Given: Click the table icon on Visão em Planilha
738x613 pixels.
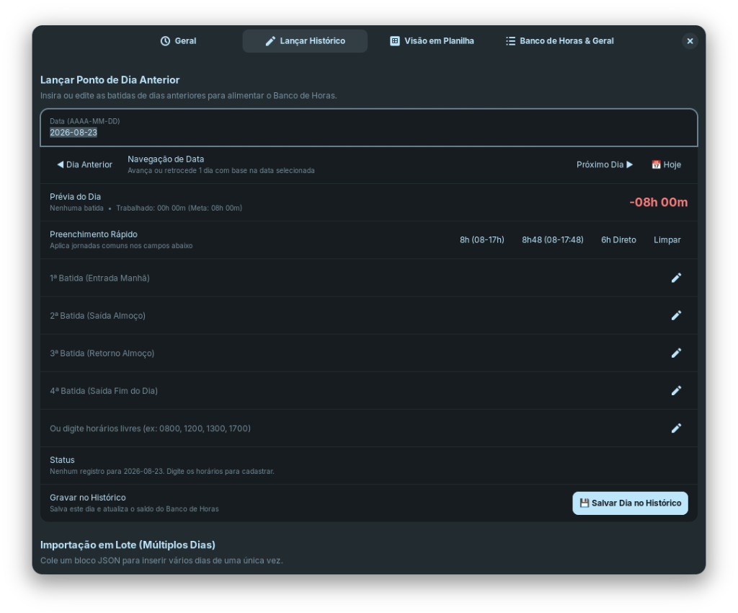Looking at the screenshot, I should 395,41.
